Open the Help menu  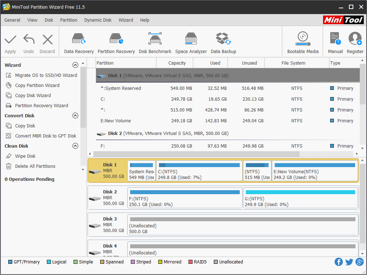click(x=145, y=20)
